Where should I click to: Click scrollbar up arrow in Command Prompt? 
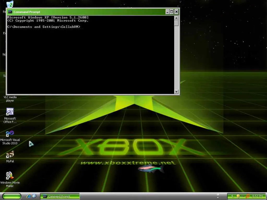coord(176,18)
